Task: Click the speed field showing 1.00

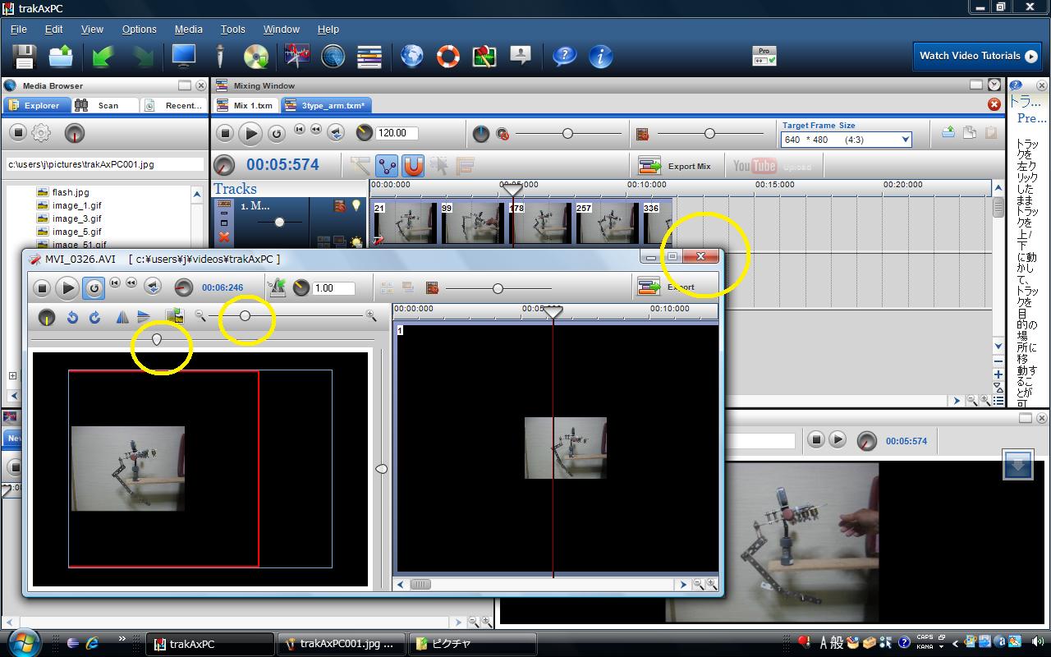Action: (x=333, y=287)
